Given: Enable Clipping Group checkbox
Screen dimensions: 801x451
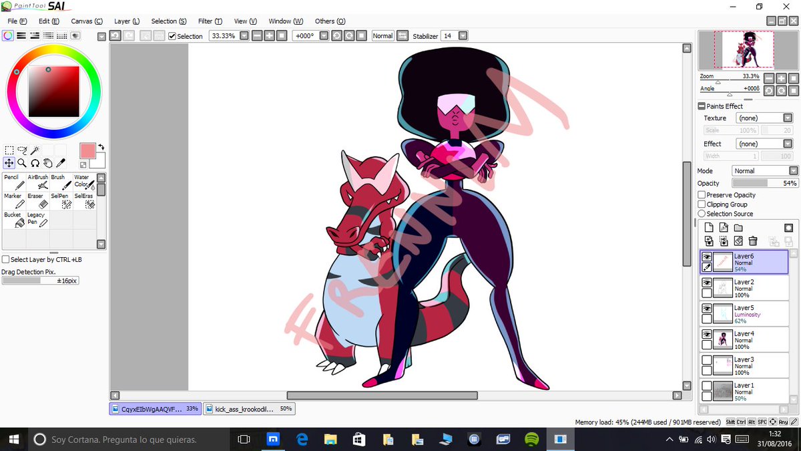Looking at the screenshot, I should pos(702,204).
